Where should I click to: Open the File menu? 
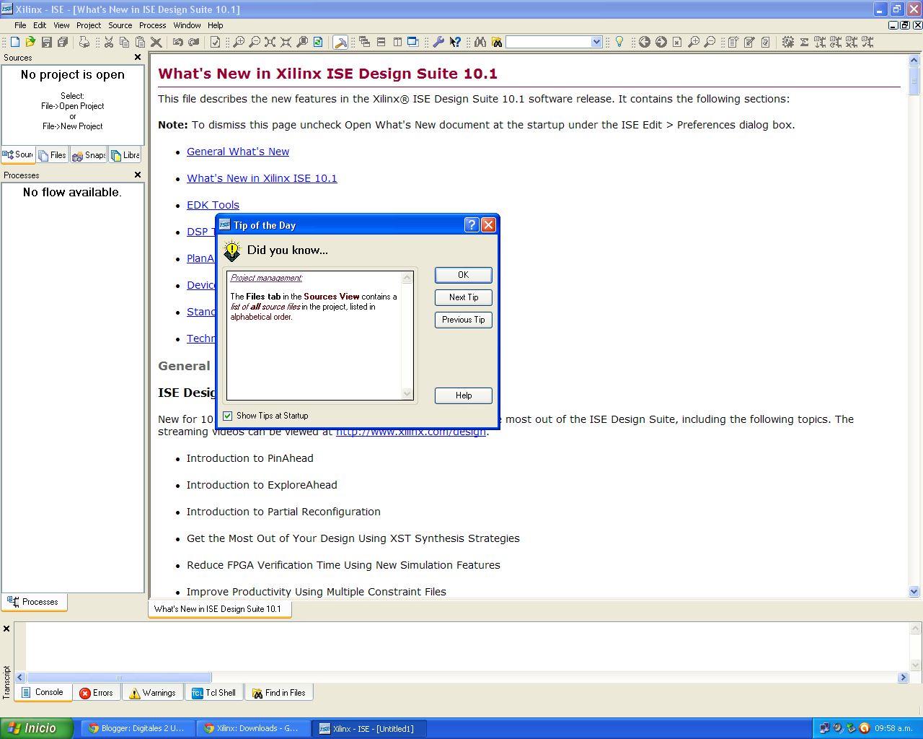(x=20, y=25)
